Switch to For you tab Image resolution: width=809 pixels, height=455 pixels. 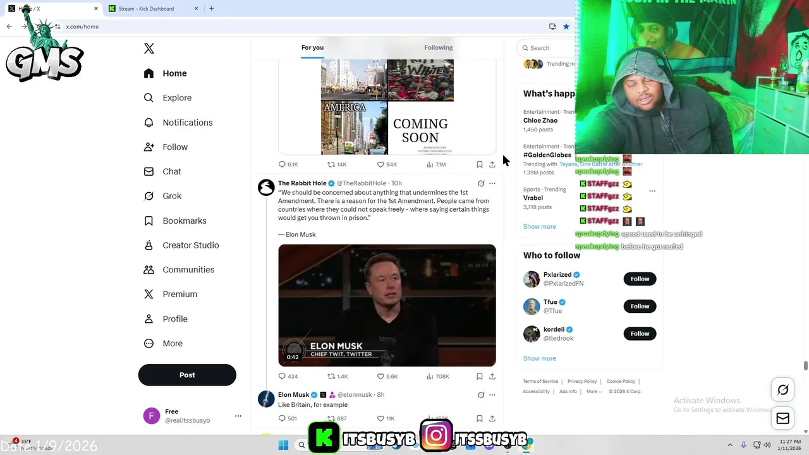click(x=312, y=47)
